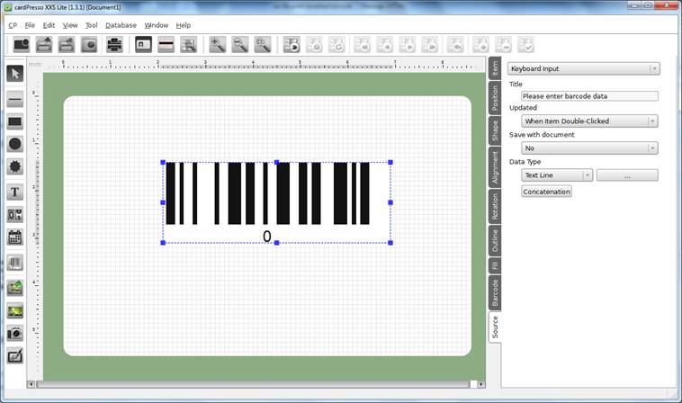Select the star/polygon shape tool

pyautogui.click(x=14, y=166)
